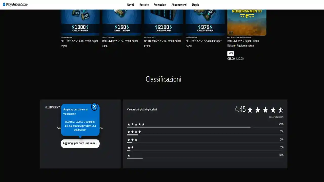Click HELLDIVERS 2: 1000 crediti super title
Image resolution: width=324 pixels, height=182 pixels.
(x=79, y=41)
